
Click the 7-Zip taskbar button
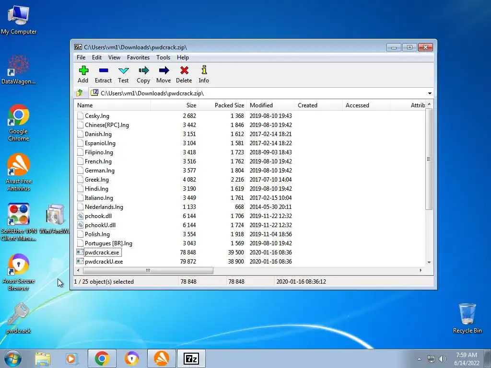pos(191,358)
